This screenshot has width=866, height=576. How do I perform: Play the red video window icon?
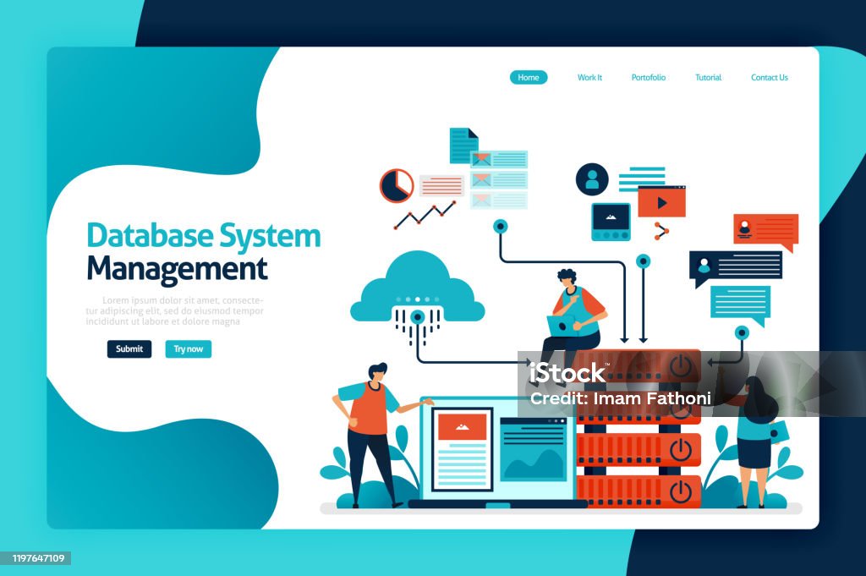(x=661, y=202)
